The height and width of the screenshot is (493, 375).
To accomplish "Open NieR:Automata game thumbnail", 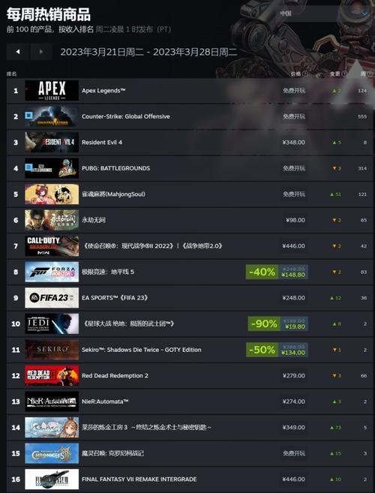I will click(x=52, y=401).
